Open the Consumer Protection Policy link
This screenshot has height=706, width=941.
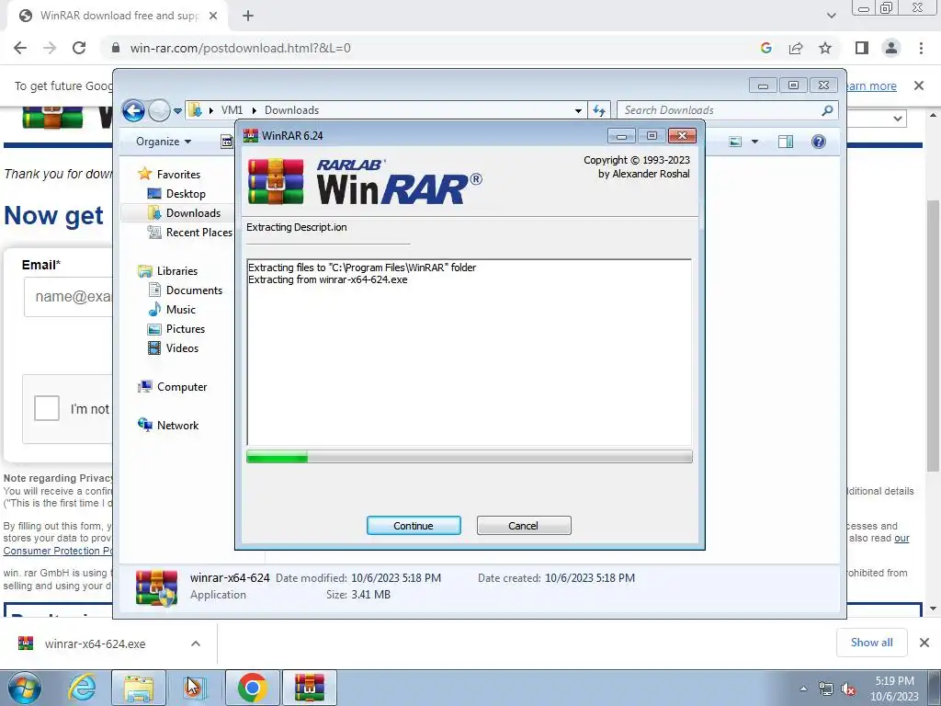pyautogui.click(x=58, y=551)
